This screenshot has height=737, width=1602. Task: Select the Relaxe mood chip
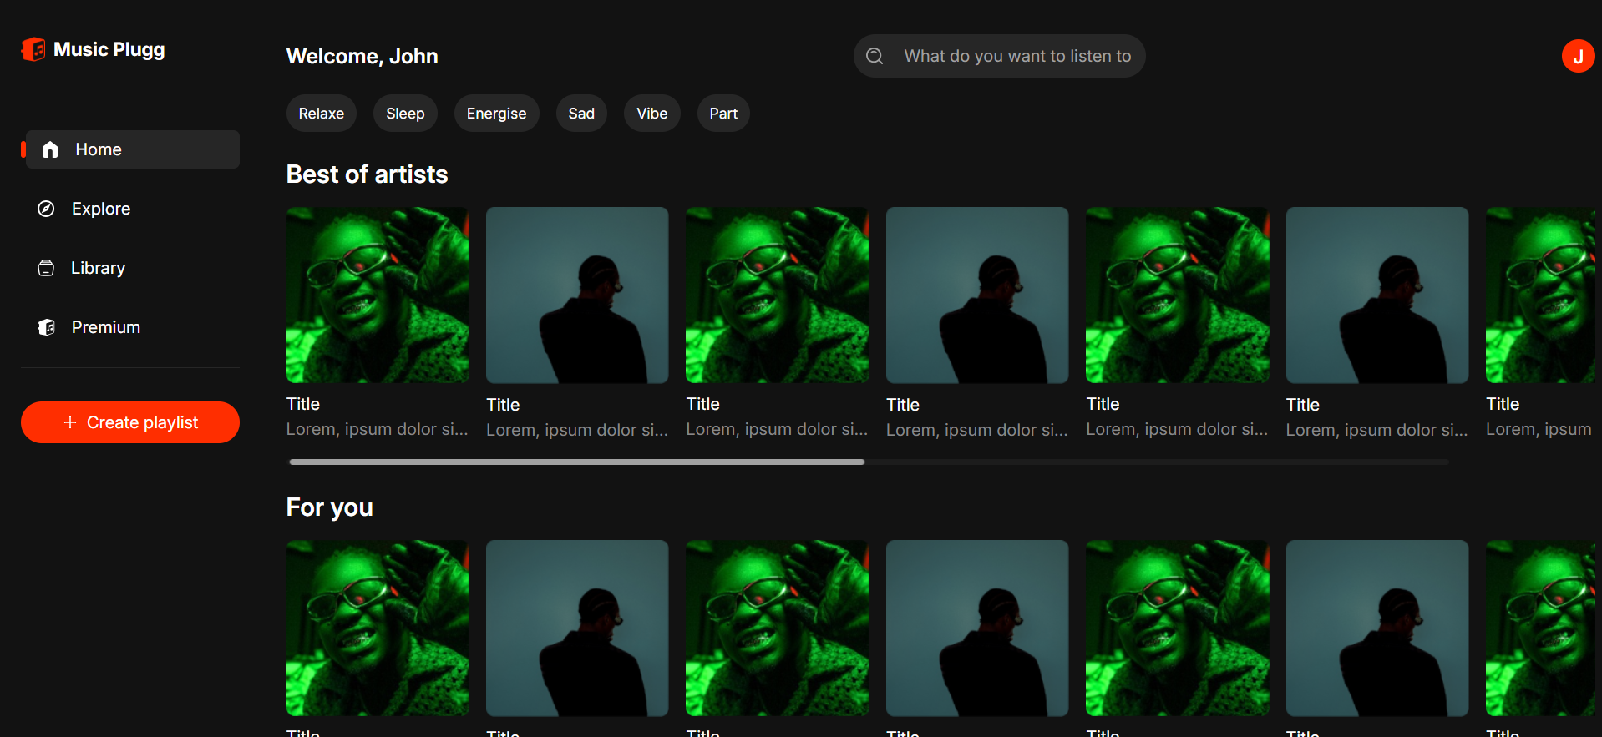322,114
